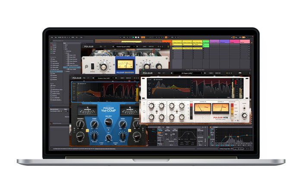
Task: Open the Sons category
Action: tap(54, 59)
